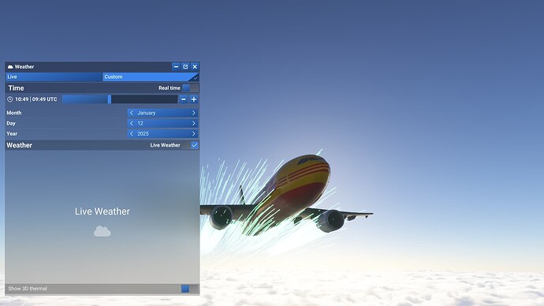
Task: Click the January month value
Action: click(146, 113)
